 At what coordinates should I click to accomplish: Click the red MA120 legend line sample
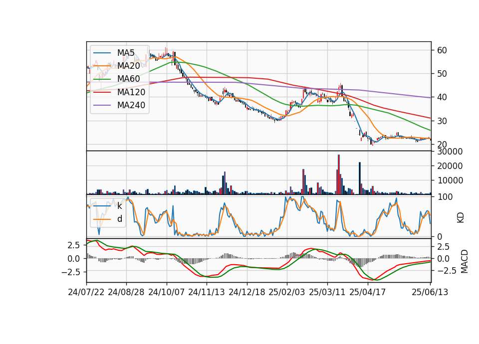102,92
